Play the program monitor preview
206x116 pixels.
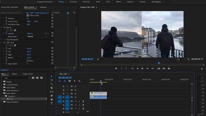142,69
